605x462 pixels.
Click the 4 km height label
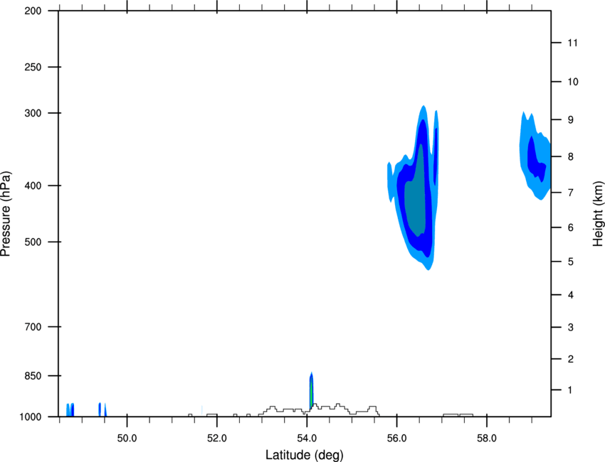pos(571,295)
